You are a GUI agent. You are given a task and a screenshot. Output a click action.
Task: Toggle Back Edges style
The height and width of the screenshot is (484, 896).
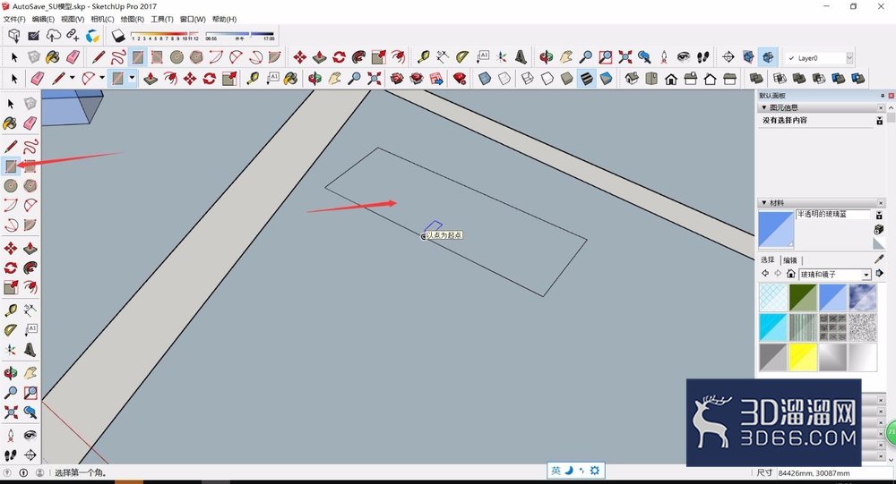(x=504, y=78)
